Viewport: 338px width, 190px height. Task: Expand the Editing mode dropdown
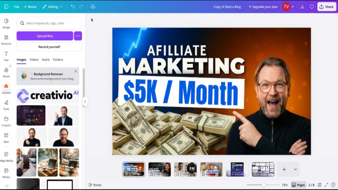(x=52, y=7)
